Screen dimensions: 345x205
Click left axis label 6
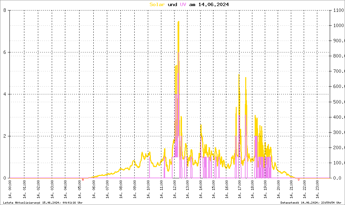click(x=5, y=52)
